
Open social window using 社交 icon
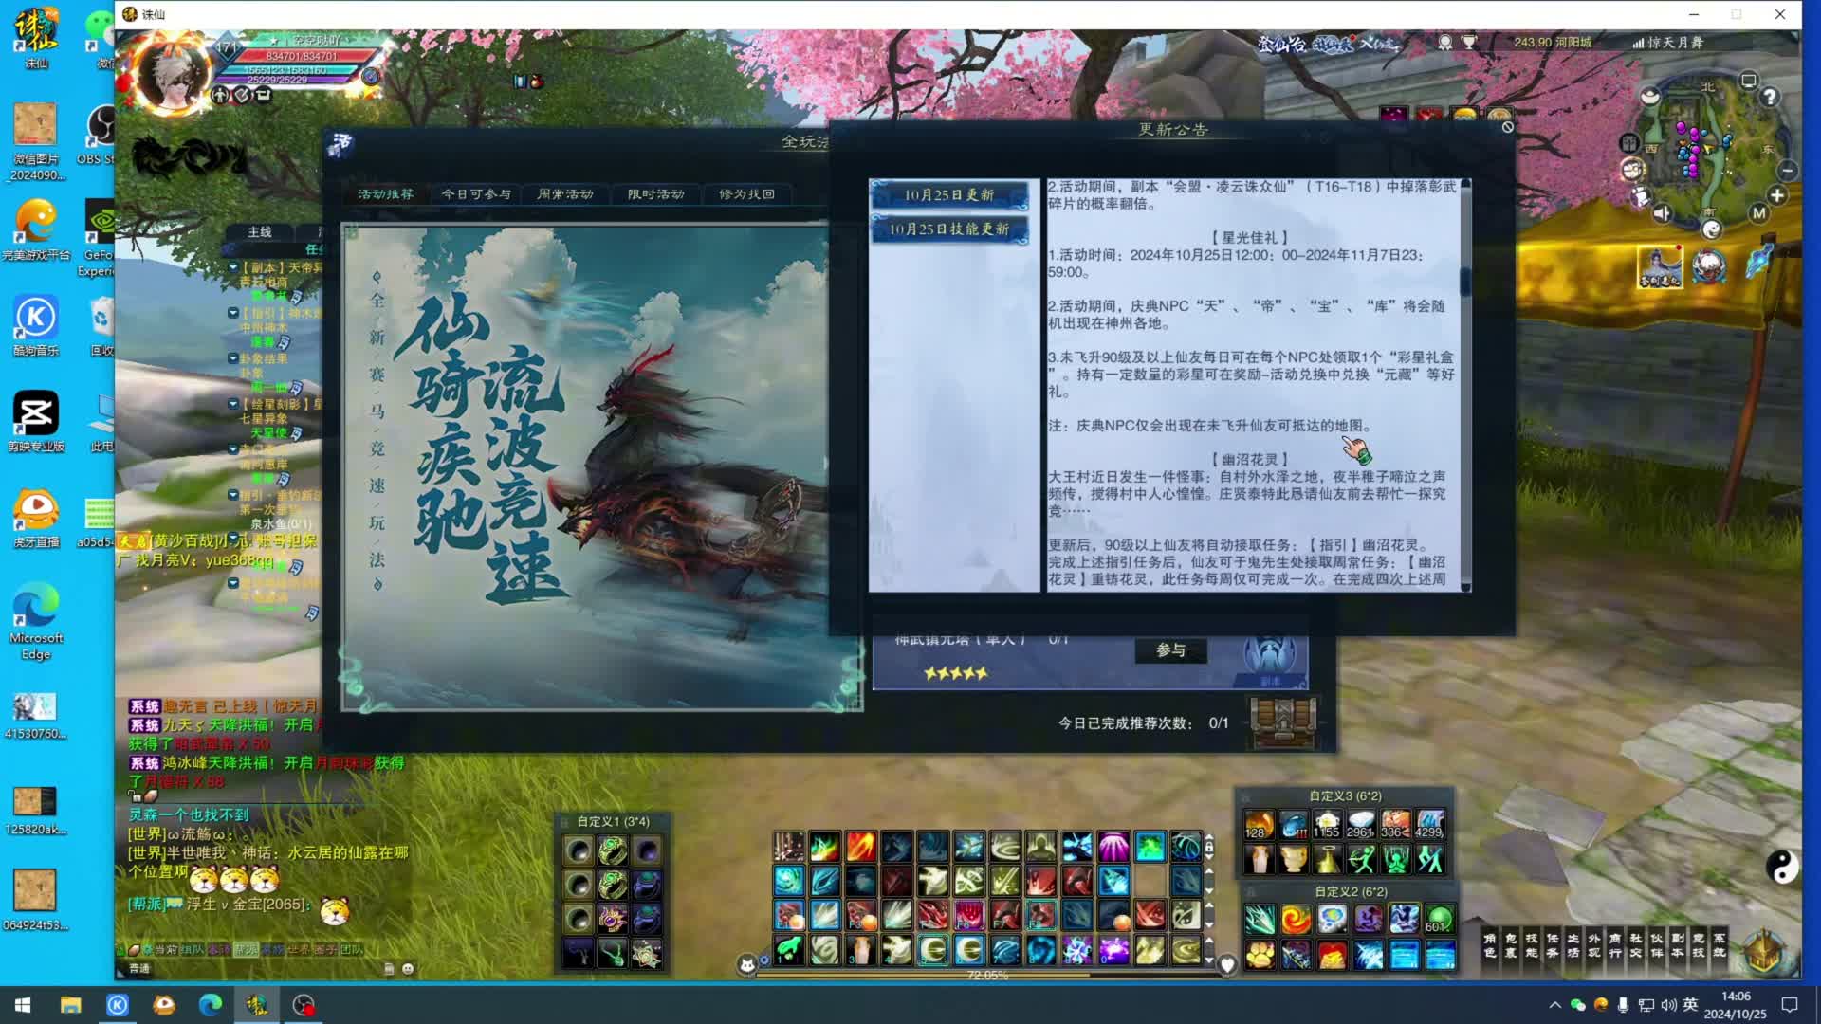pyautogui.click(x=1638, y=944)
